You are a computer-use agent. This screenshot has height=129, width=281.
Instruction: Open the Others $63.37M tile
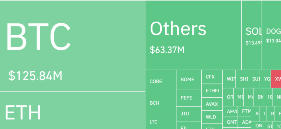(x=193, y=35)
